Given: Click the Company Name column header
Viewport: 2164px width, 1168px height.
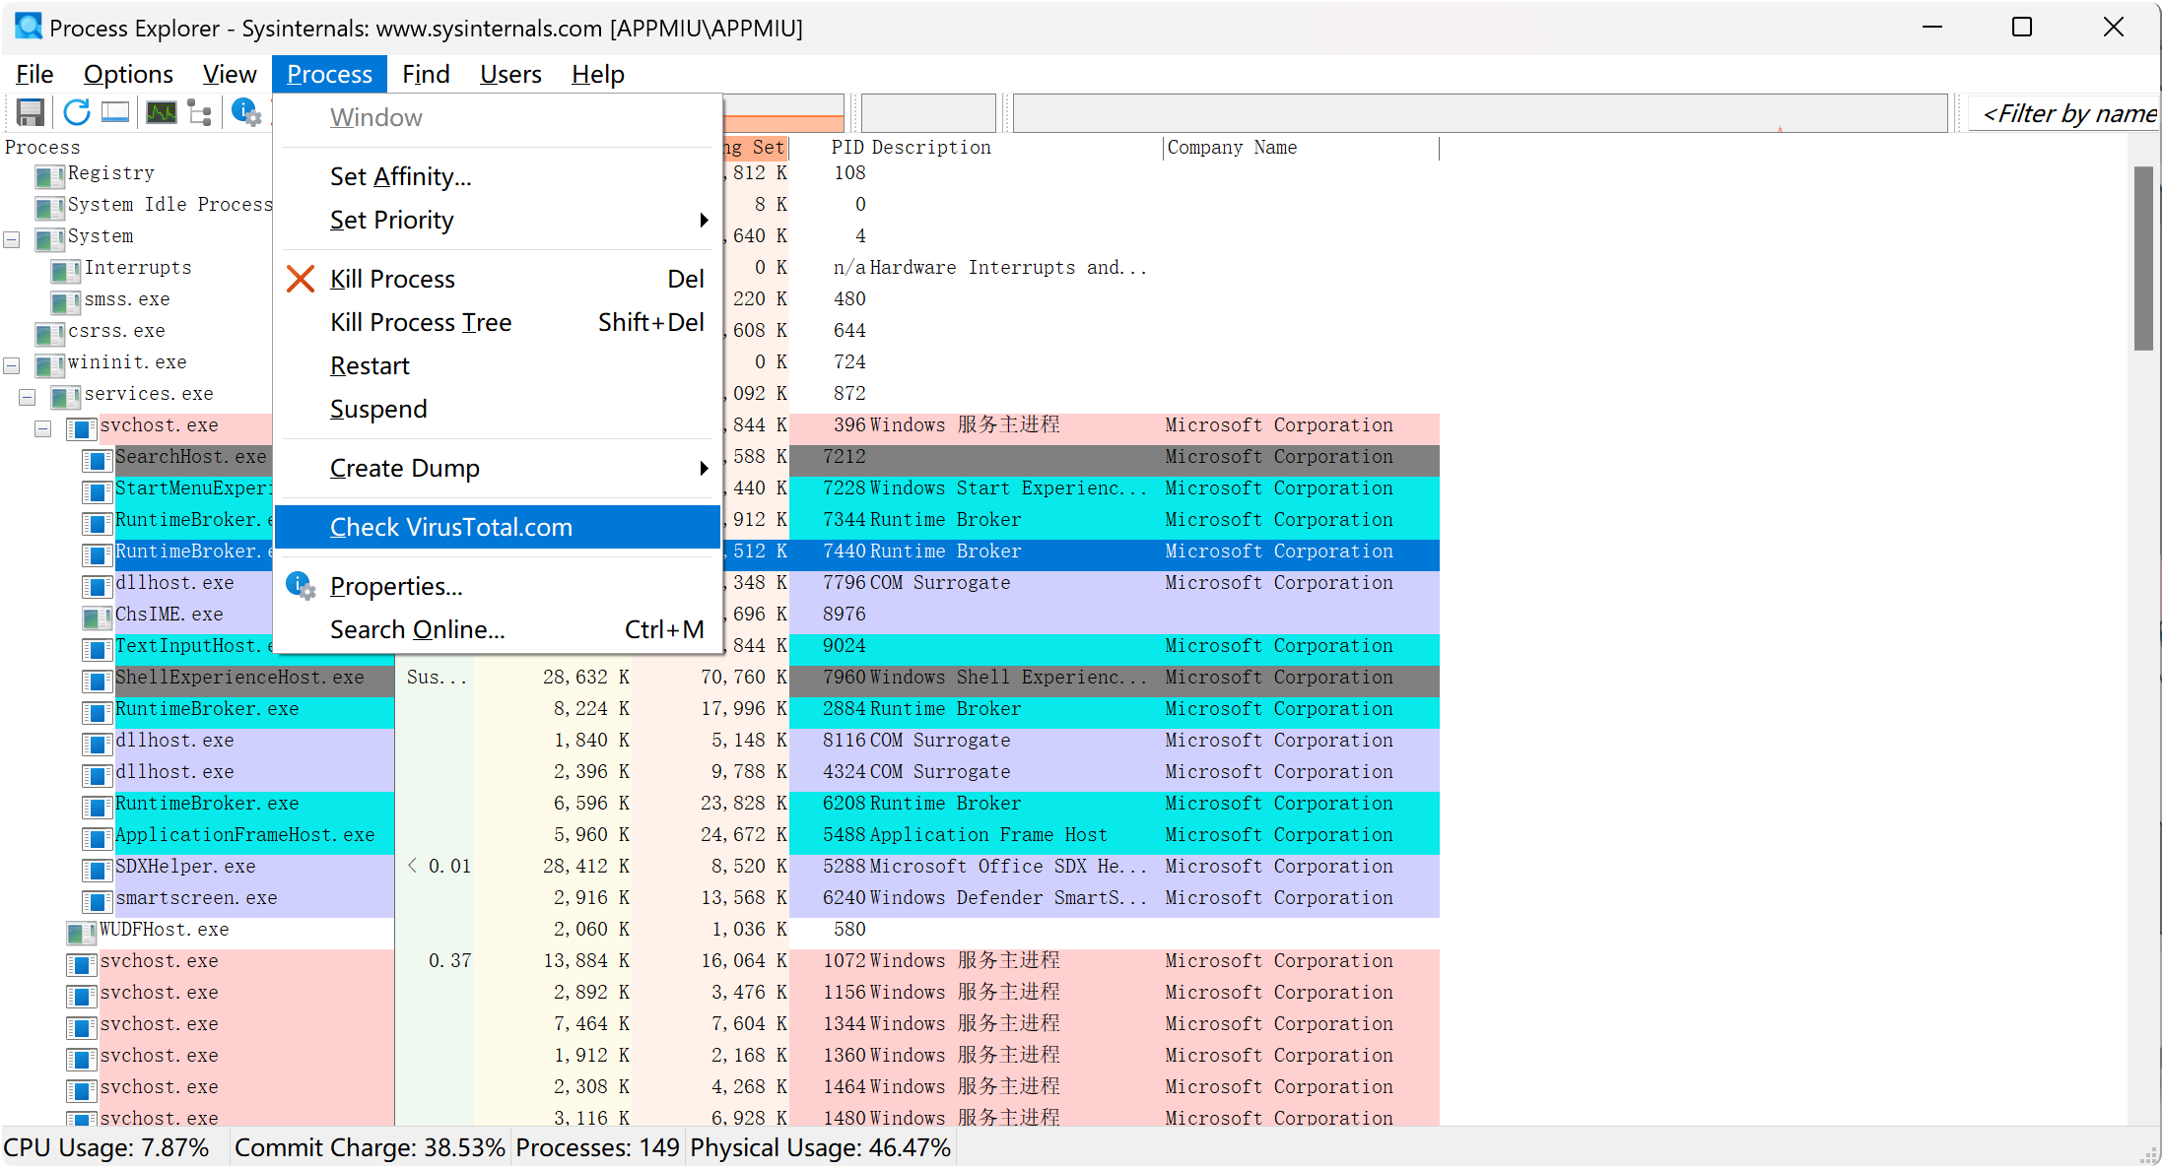Looking at the screenshot, I should (1232, 148).
